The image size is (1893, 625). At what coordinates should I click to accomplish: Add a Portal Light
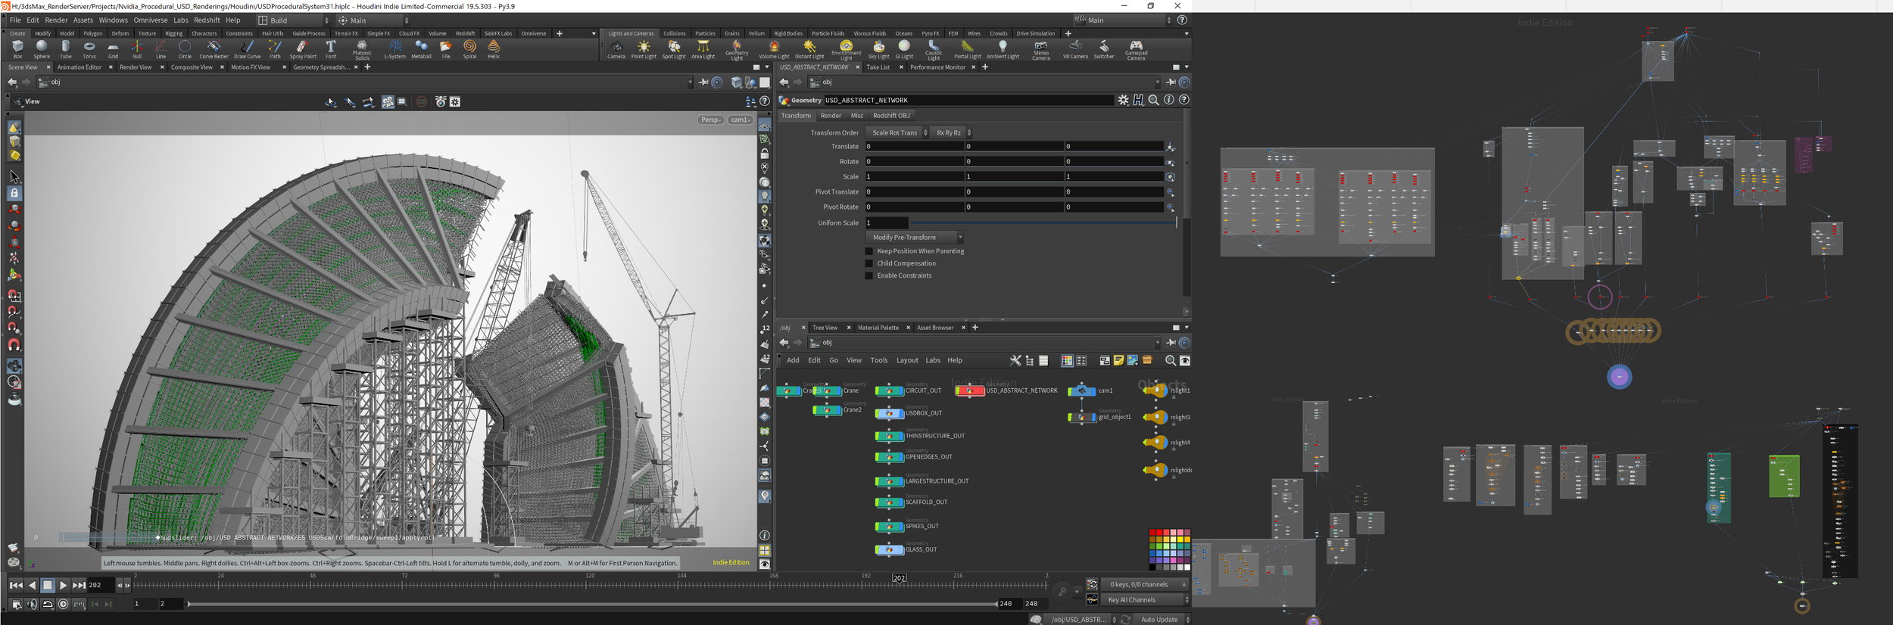pos(967,50)
